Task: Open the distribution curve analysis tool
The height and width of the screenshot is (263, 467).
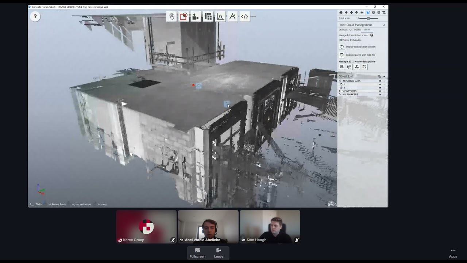Action: tap(220, 16)
